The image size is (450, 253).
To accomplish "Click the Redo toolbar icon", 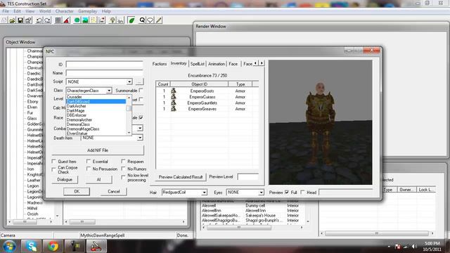I will [x=47, y=20].
